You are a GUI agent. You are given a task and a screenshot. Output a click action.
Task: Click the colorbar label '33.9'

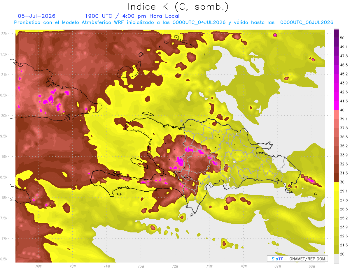[344, 155]
